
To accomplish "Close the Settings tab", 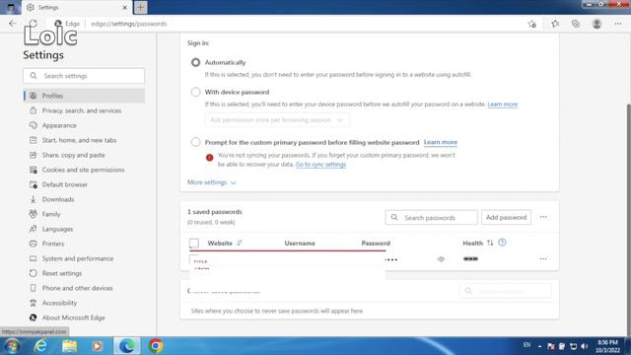I will [125, 7].
